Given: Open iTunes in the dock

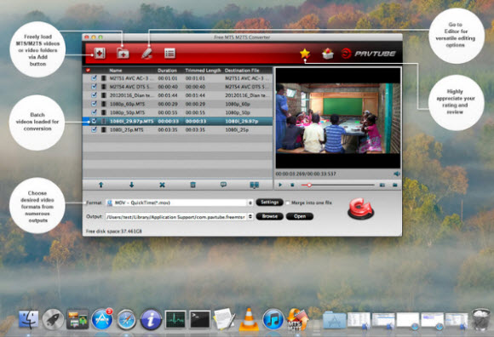Looking at the screenshot, I should pos(273,319).
